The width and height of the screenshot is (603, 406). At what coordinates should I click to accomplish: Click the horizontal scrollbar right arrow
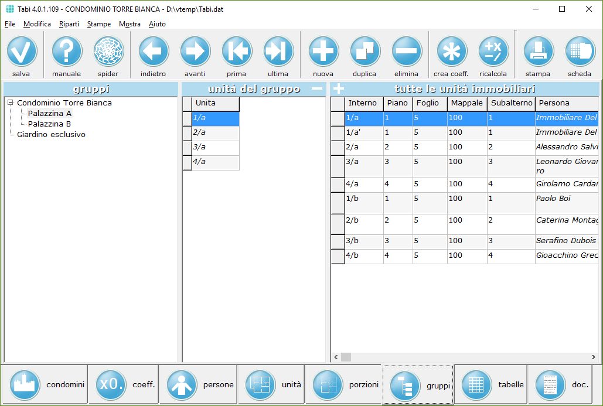coord(595,357)
